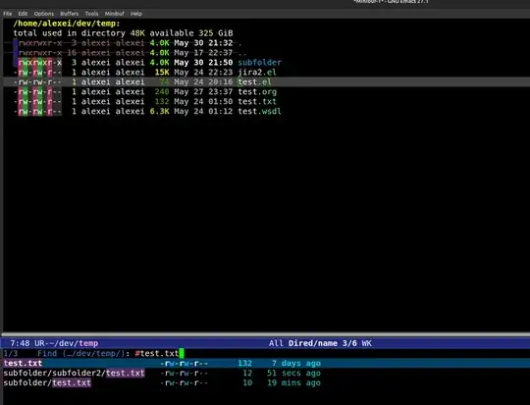Open the Minibuf menu

(x=114, y=14)
